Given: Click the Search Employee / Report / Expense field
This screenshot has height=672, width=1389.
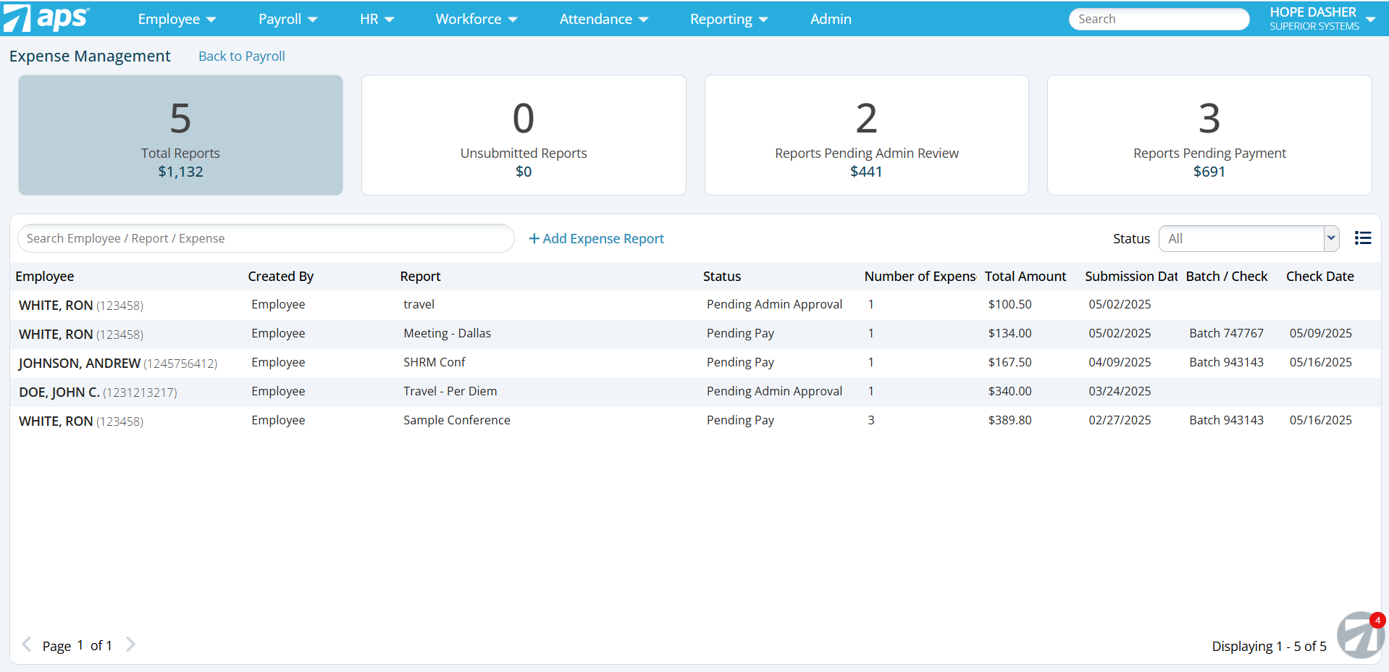Looking at the screenshot, I should (265, 238).
